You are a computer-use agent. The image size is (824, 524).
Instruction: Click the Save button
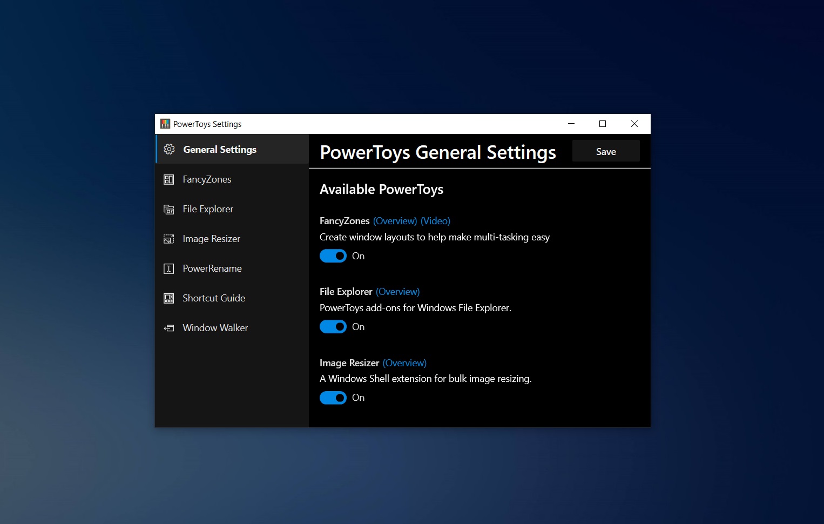(605, 151)
